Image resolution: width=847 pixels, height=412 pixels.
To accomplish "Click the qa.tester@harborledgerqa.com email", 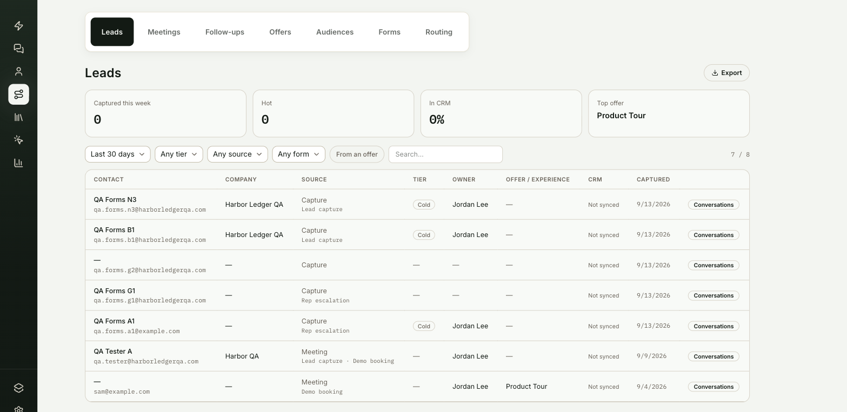I will (x=146, y=361).
